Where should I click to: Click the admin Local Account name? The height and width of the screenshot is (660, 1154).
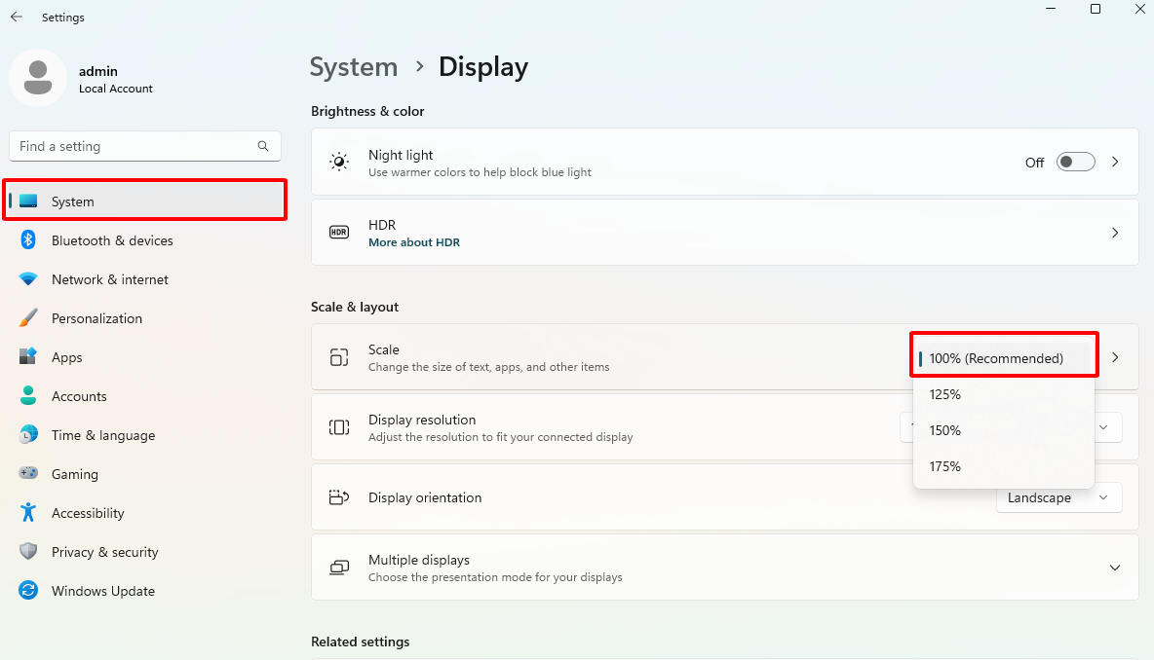click(x=116, y=79)
